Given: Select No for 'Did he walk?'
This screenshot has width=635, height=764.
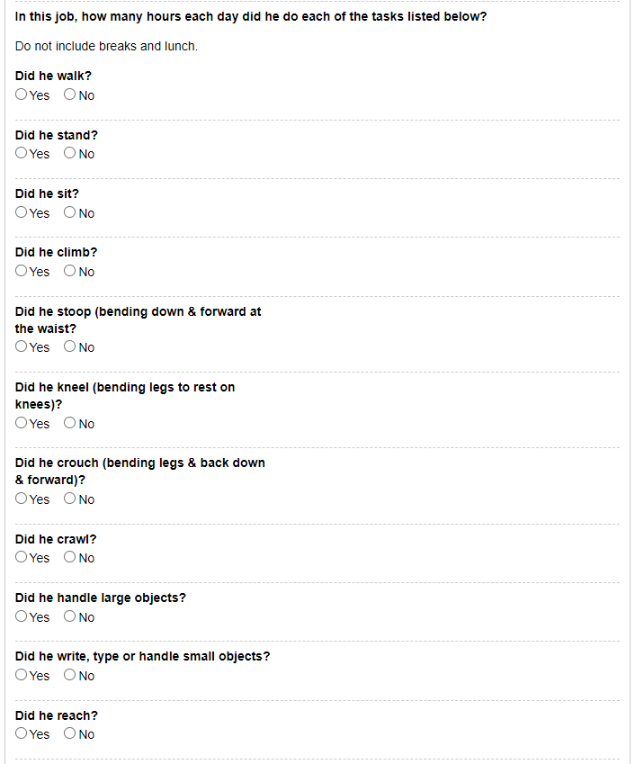Looking at the screenshot, I should click(69, 94).
